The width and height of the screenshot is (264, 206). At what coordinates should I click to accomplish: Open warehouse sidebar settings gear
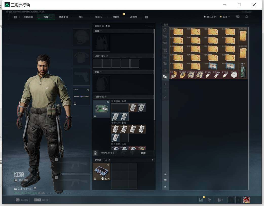pyautogui.click(x=165, y=98)
